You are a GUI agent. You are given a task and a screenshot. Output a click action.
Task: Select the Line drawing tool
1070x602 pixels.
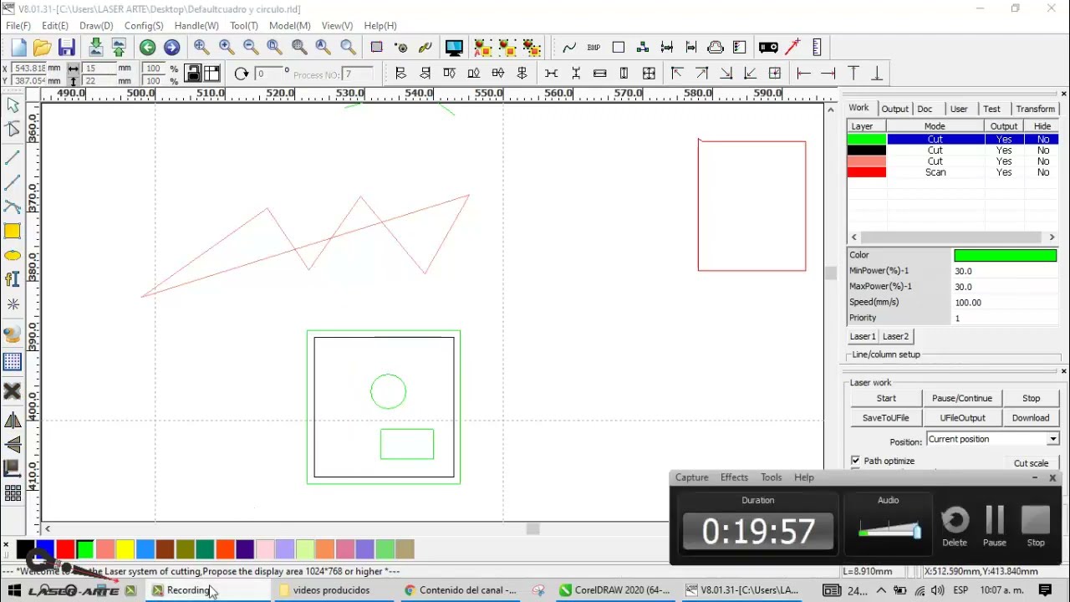point(13,158)
